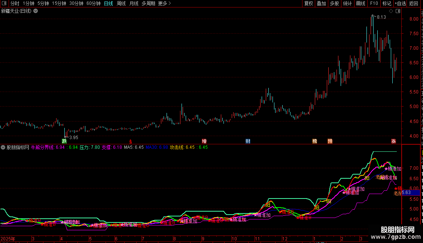
Task: Click the red S event marker
Action: pos(131,141)
